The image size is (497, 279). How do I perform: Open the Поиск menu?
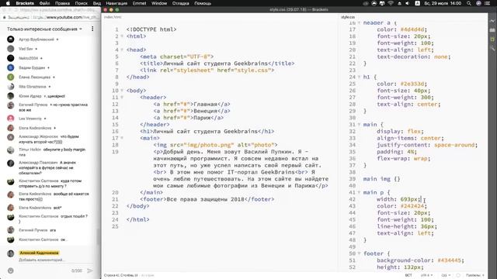tap(81, 3)
